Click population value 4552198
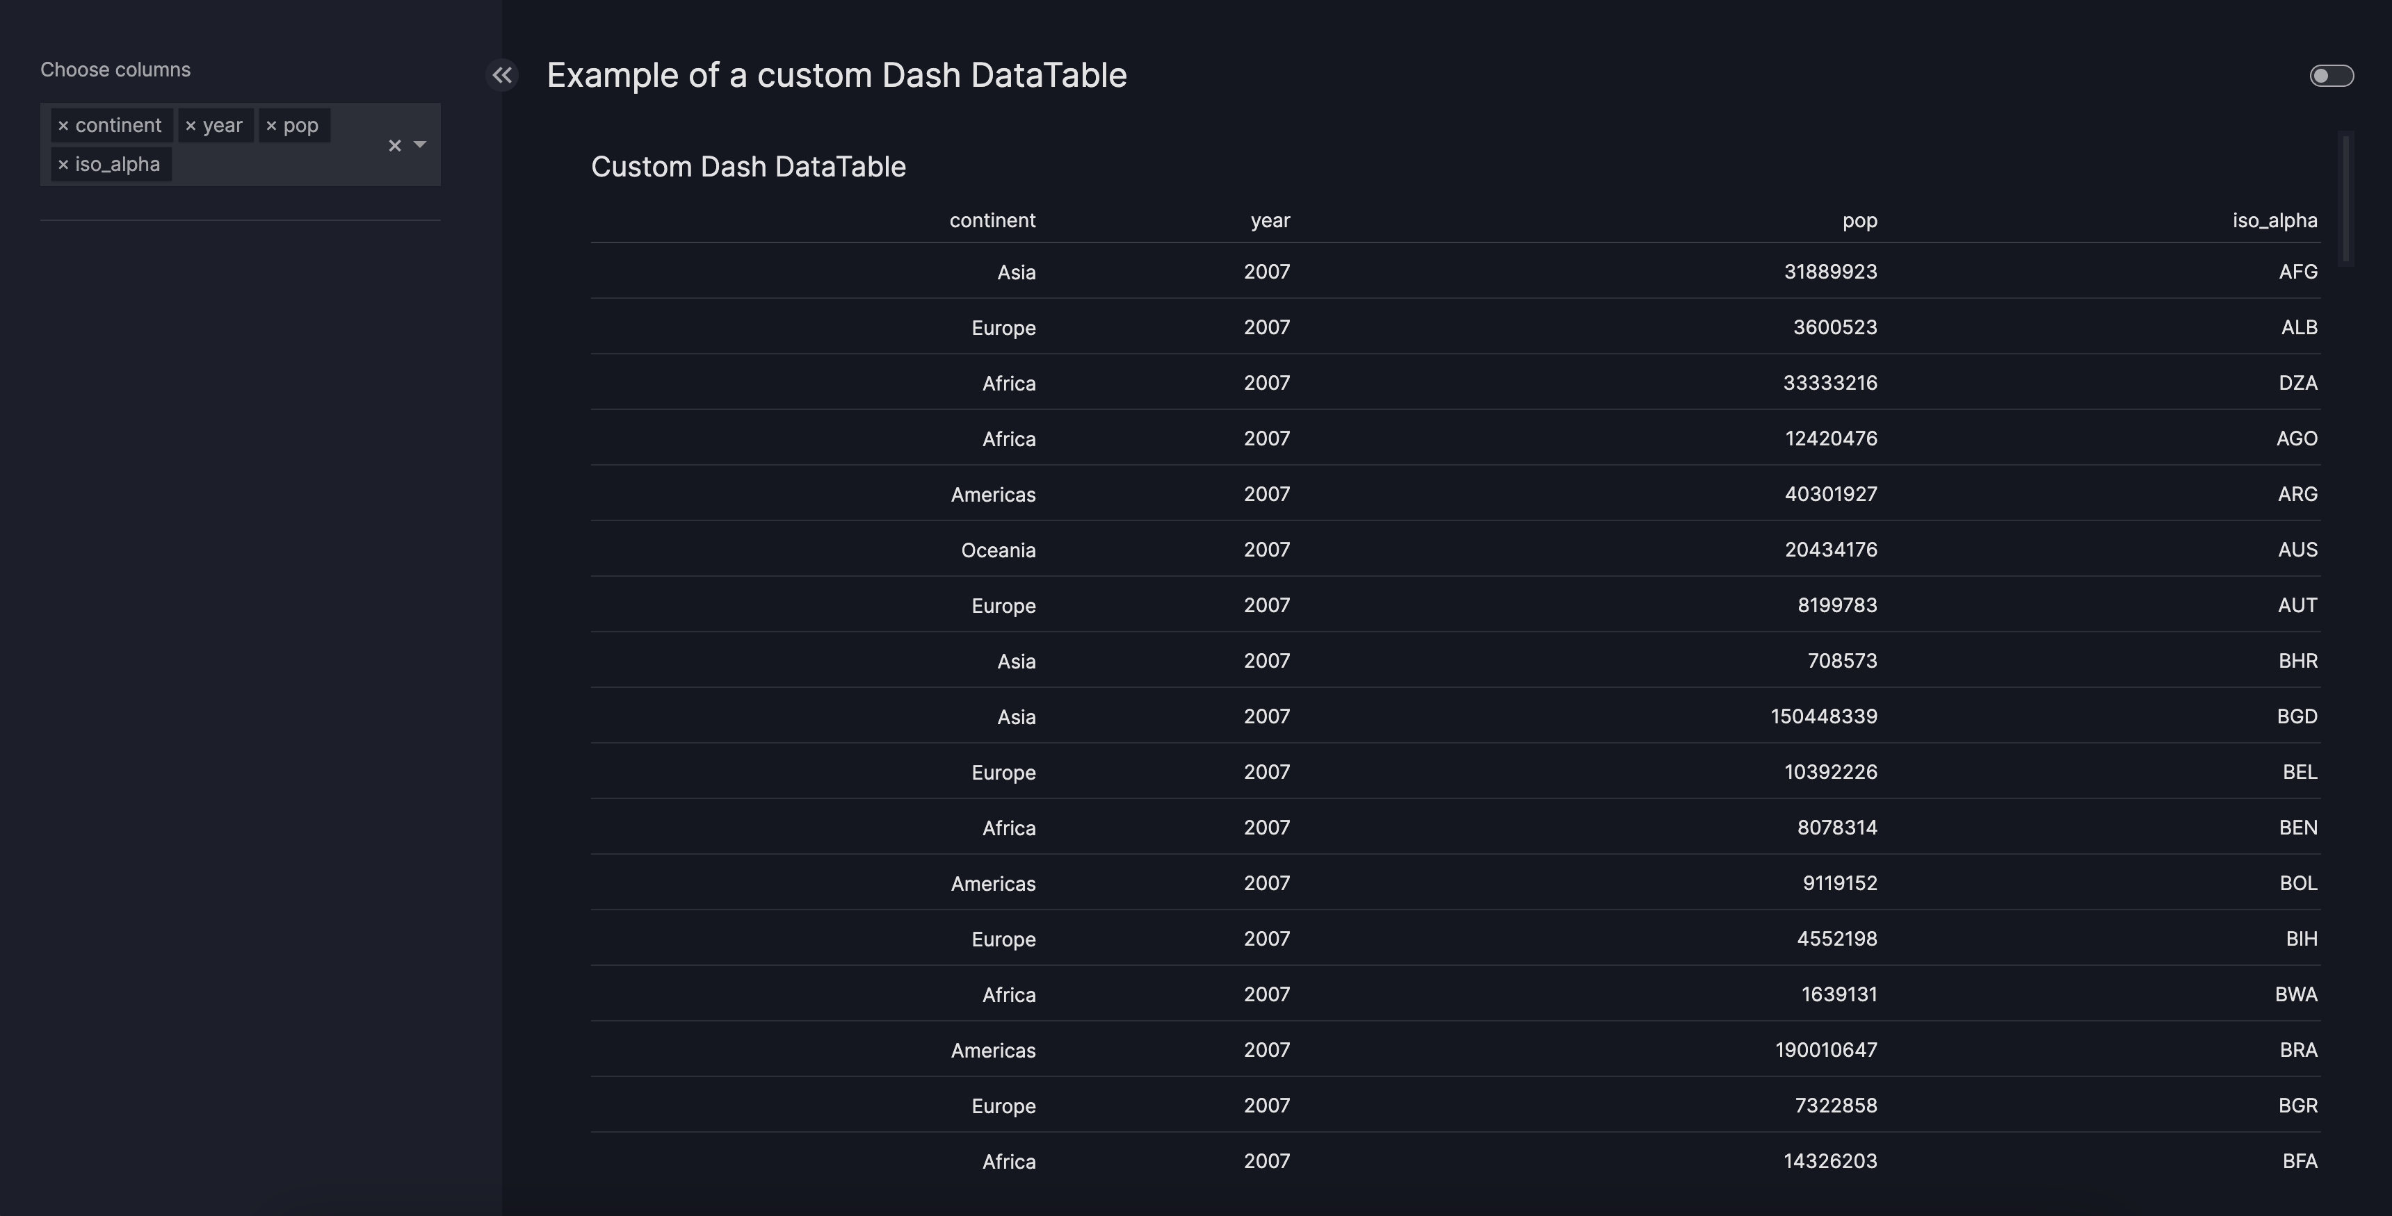 pyautogui.click(x=1836, y=939)
